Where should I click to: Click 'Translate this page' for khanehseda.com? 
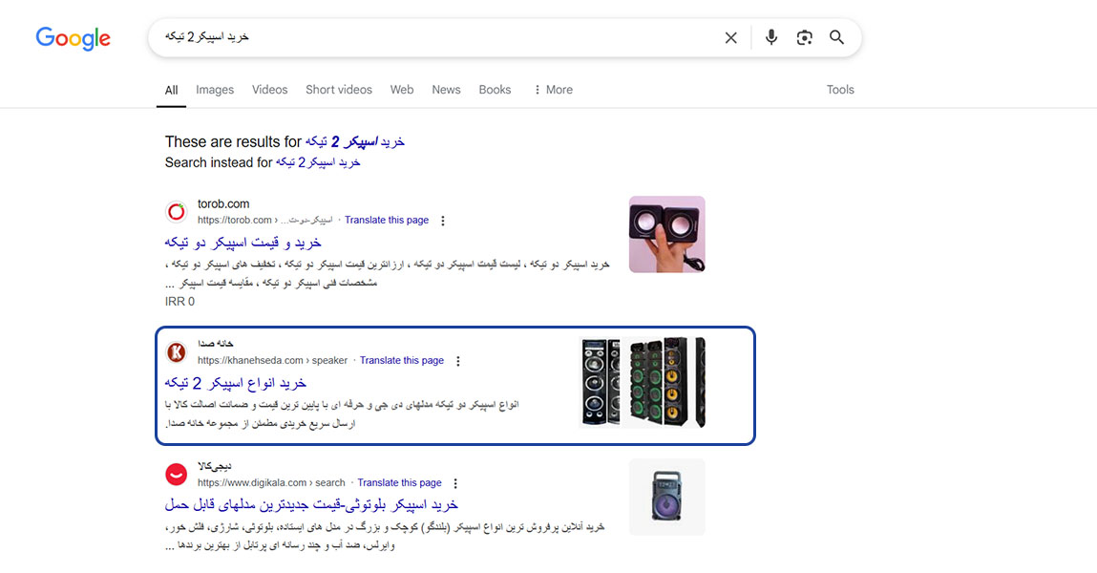tap(402, 360)
